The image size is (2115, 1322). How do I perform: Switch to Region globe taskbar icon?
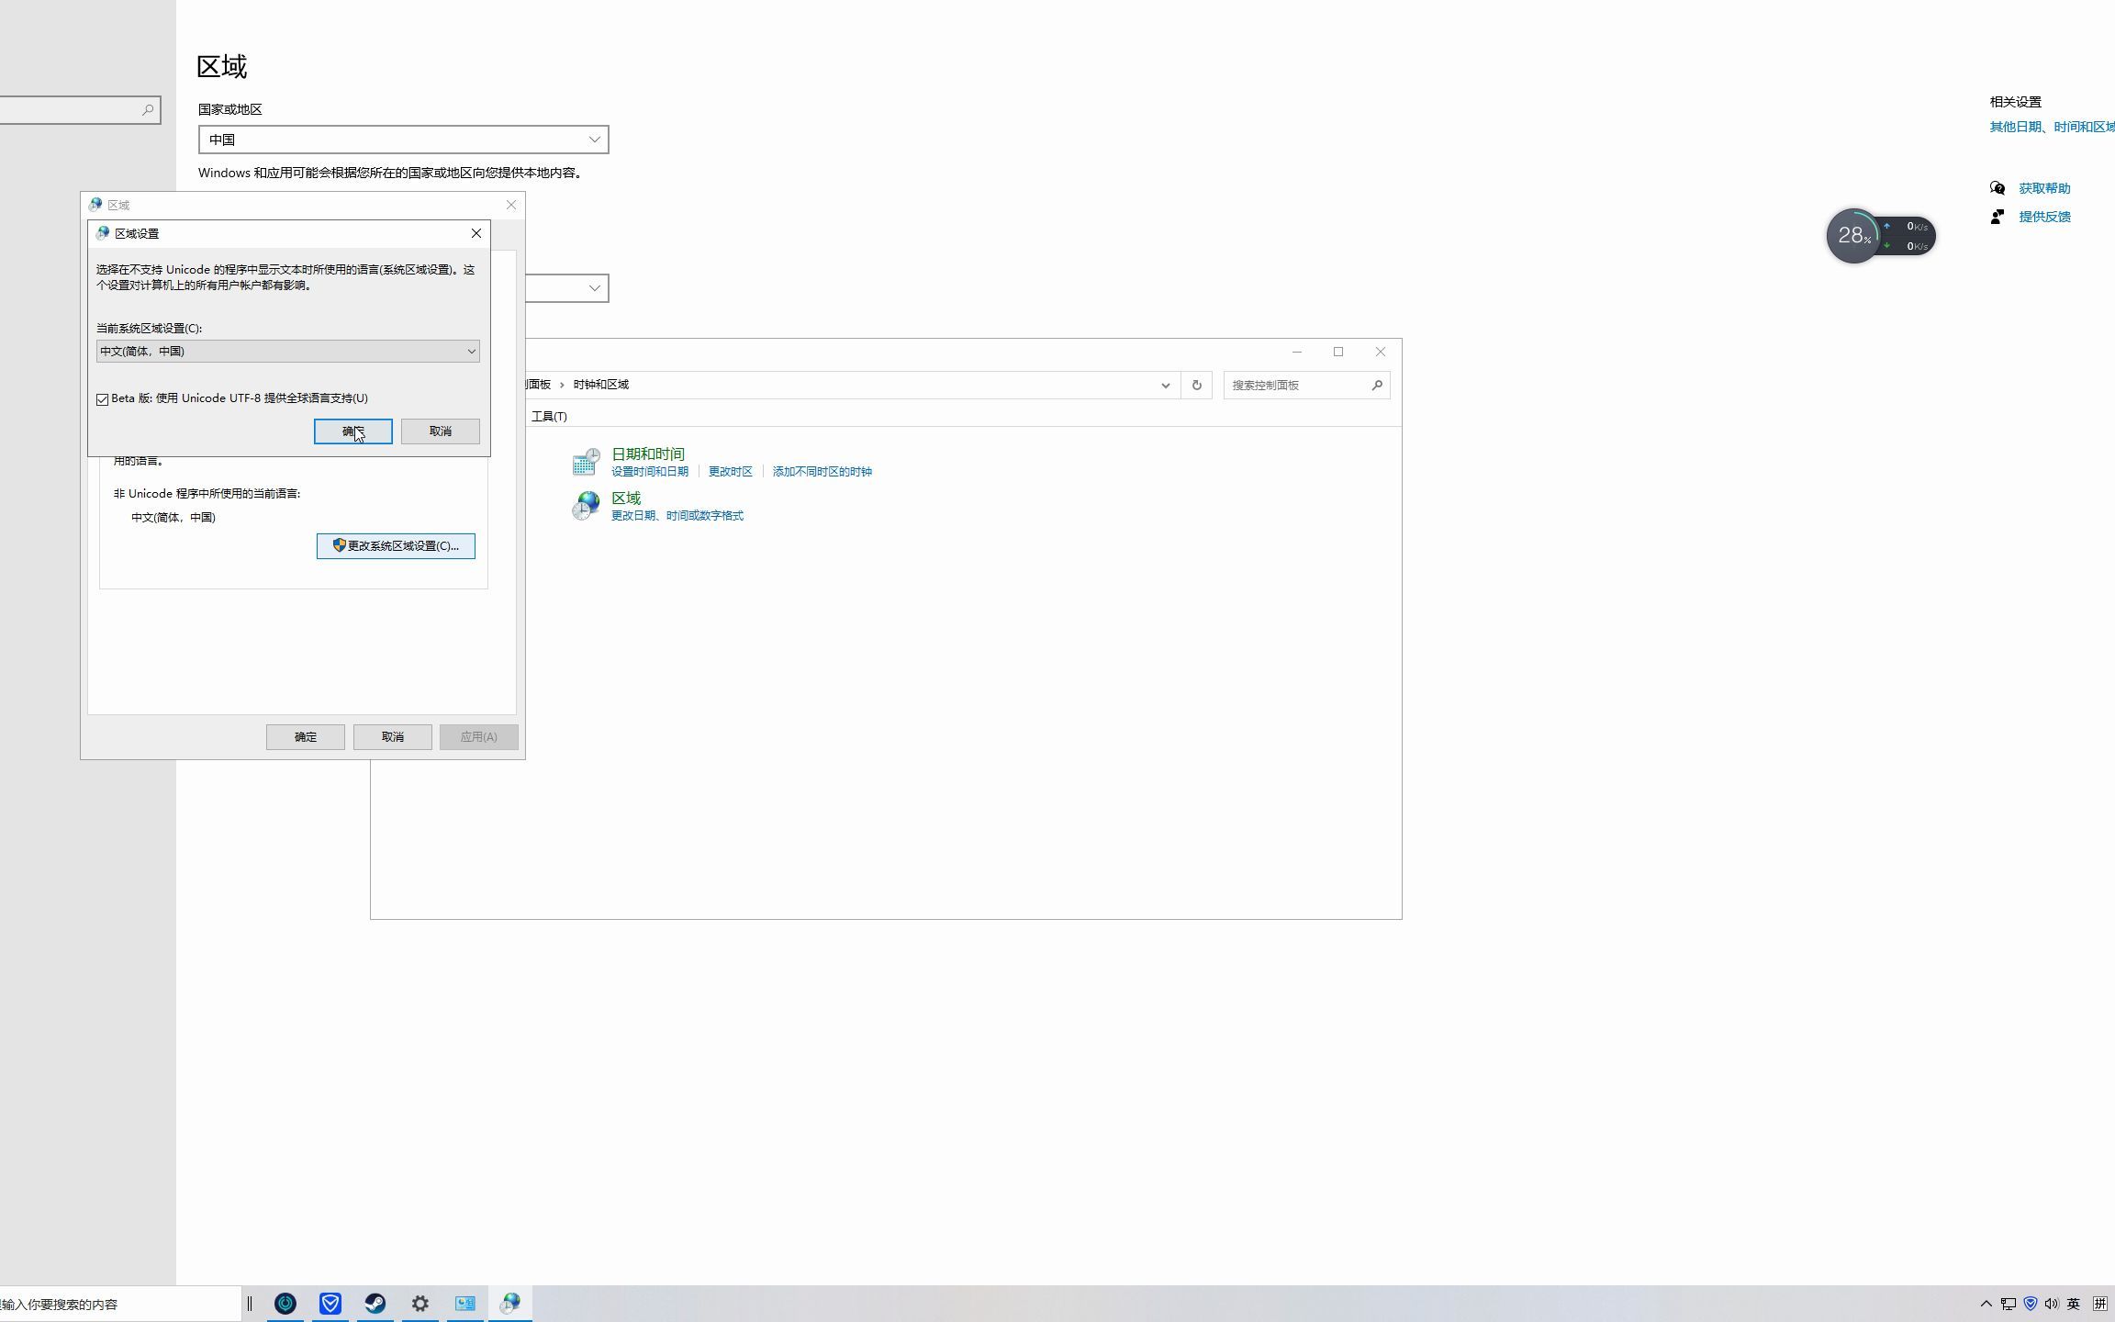coord(509,1304)
